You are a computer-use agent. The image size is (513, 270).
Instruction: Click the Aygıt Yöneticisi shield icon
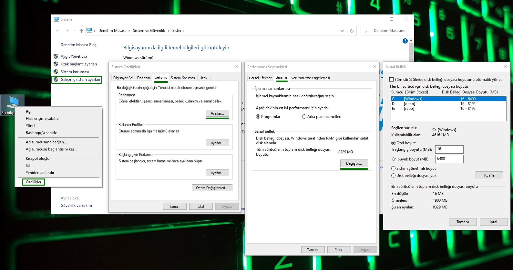click(x=56, y=56)
